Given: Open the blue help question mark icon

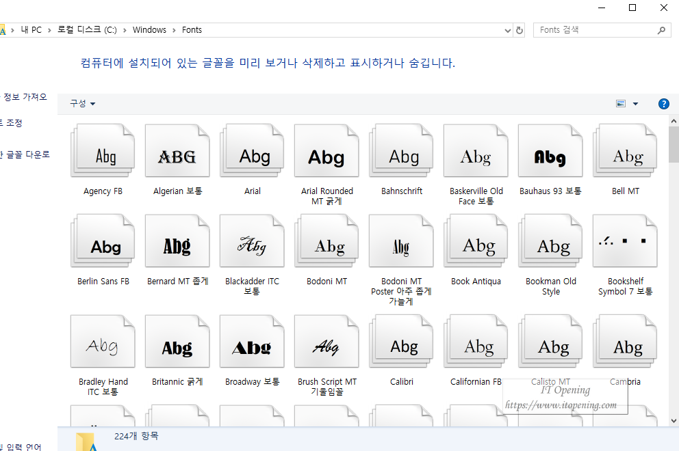Looking at the screenshot, I should (663, 104).
